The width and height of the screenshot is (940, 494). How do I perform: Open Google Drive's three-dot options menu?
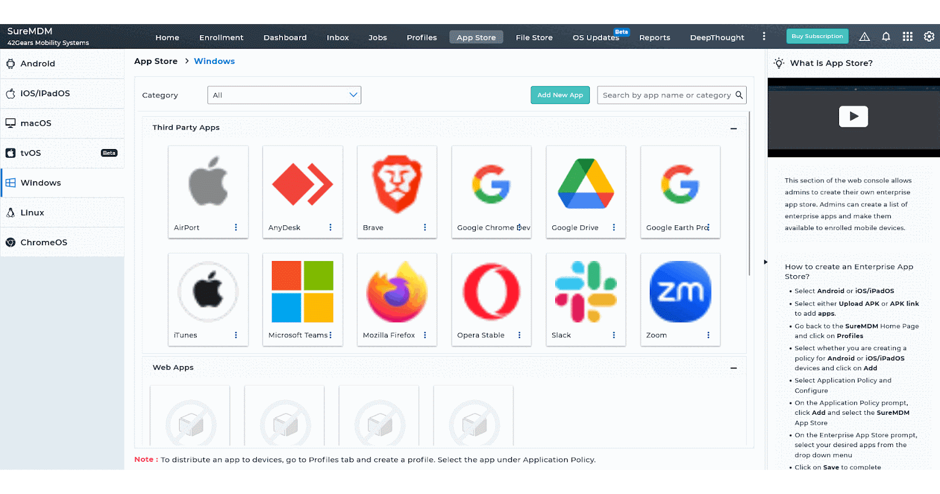[x=614, y=227]
